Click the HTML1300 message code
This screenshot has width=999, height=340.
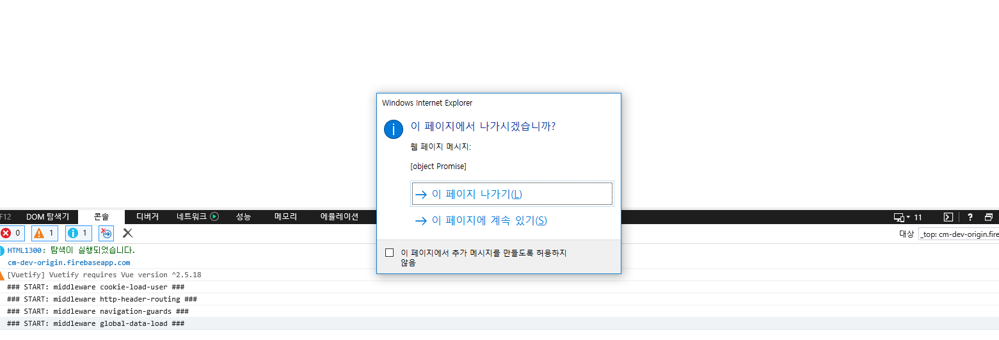click(25, 250)
